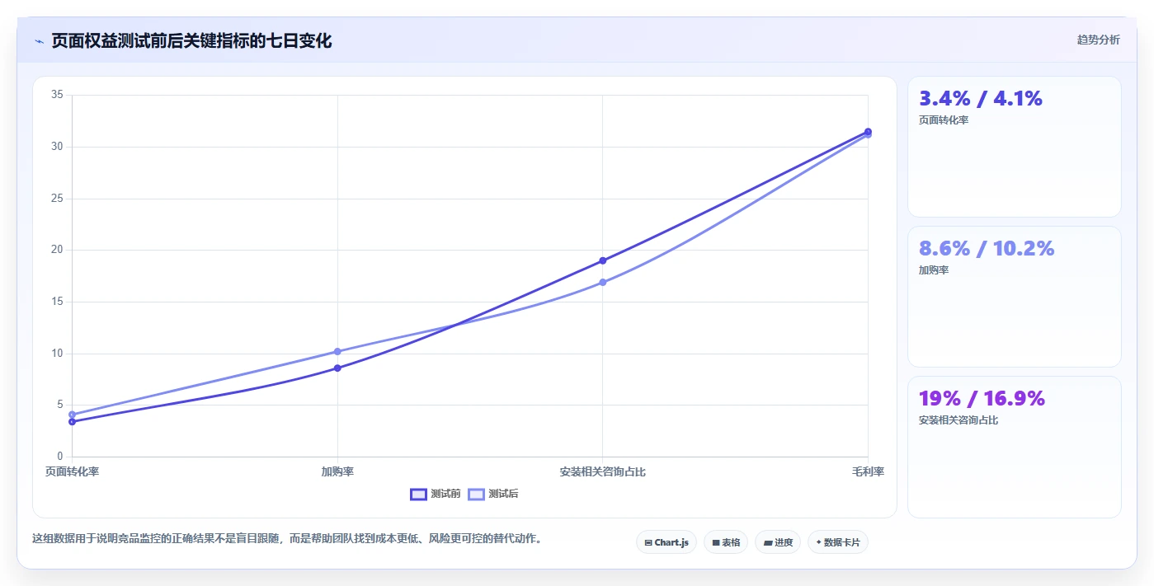Select the Chart.js tag chip
Viewport: 1154px width, 586px height.
click(x=666, y=542)
